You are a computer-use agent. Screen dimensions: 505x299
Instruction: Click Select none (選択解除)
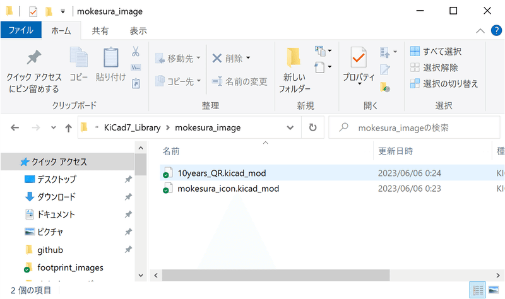434,67
